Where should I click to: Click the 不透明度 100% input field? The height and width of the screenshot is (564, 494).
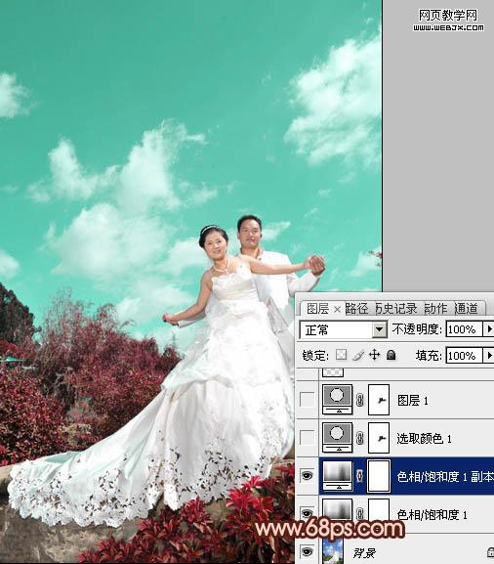point(464,329)
